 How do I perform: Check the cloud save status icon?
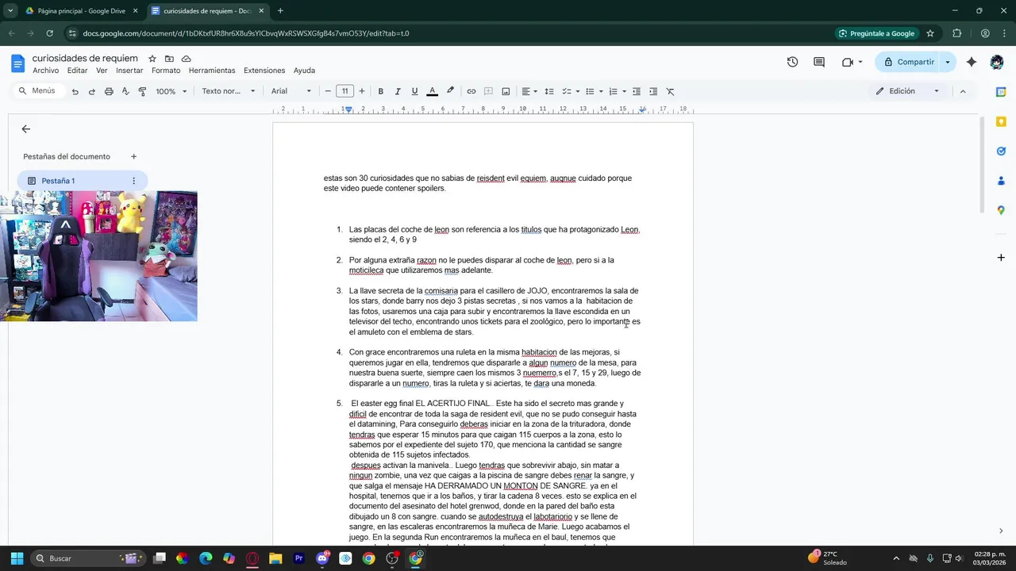tap(186, 59)
